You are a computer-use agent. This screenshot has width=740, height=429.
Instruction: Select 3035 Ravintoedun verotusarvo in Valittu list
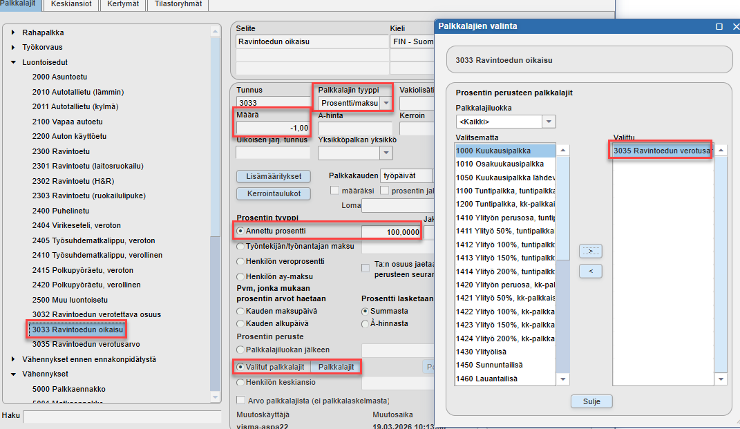click(663, 151)
